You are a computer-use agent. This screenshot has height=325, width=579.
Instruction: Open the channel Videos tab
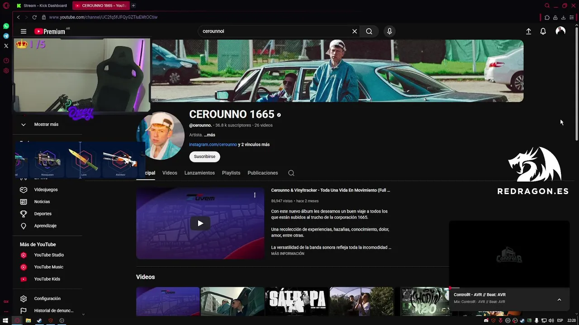tap(170, 173)
